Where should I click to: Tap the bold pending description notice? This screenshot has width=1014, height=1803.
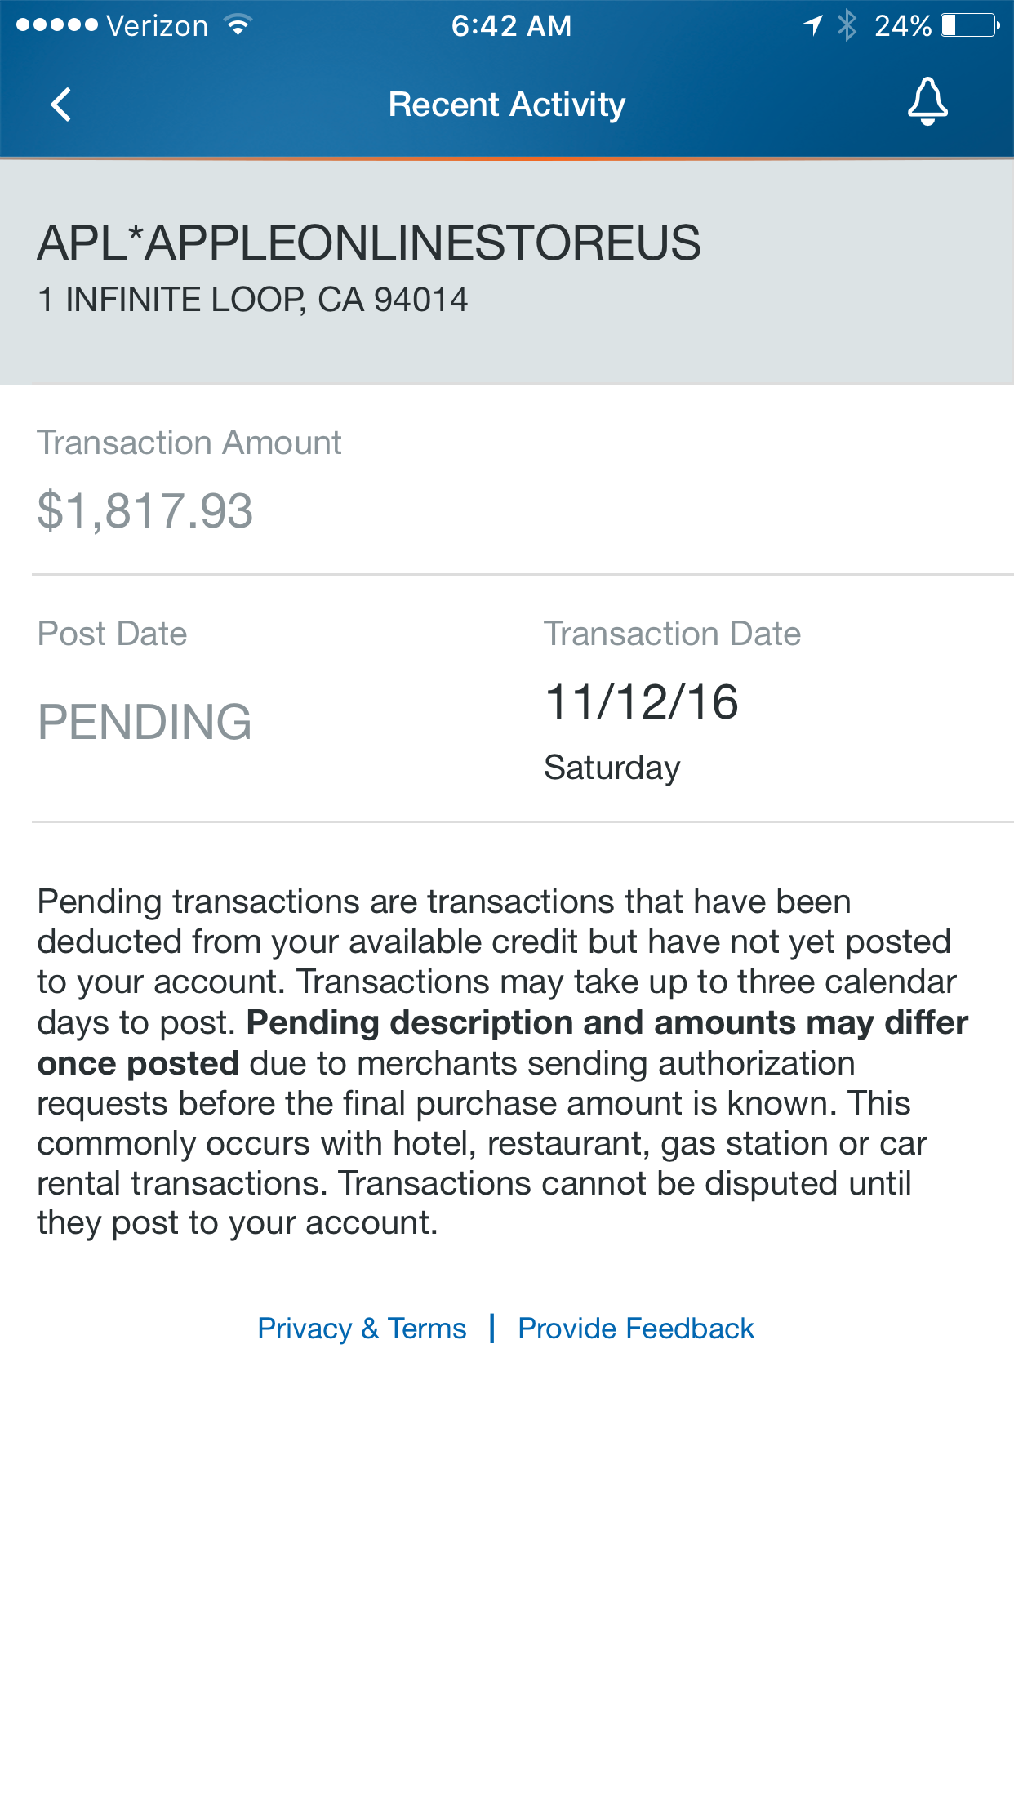[503, 1043]
